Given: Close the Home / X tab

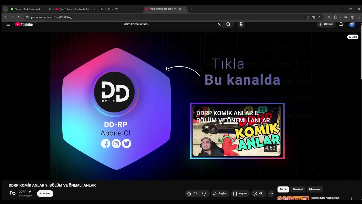Looking at the screenshot, I should click(139, 9).
